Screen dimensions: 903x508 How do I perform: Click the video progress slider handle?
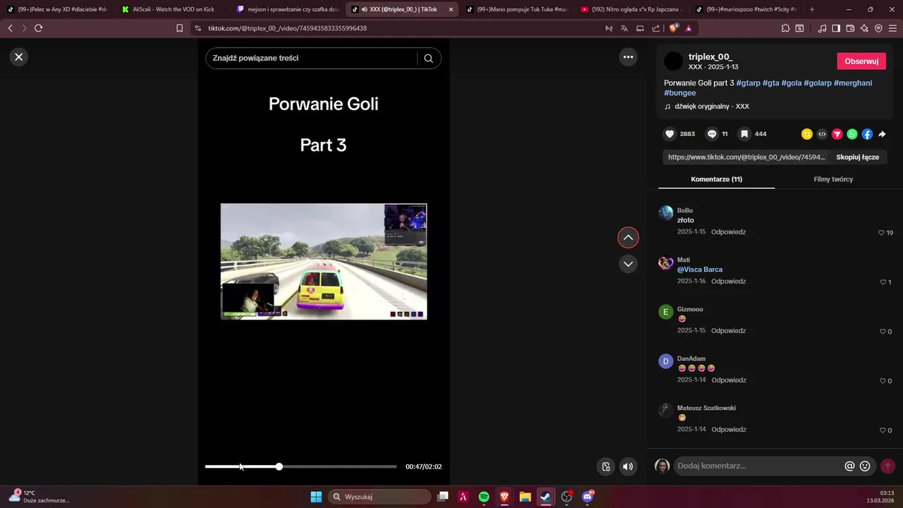pyautogui.click(x=279, y=466)
